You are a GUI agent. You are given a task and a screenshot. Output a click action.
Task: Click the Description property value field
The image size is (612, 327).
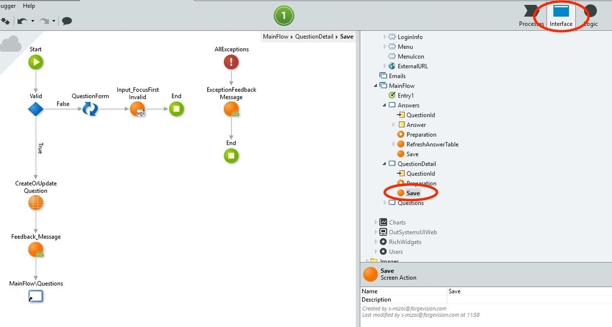pyautogui.click(x=529, y=299)
